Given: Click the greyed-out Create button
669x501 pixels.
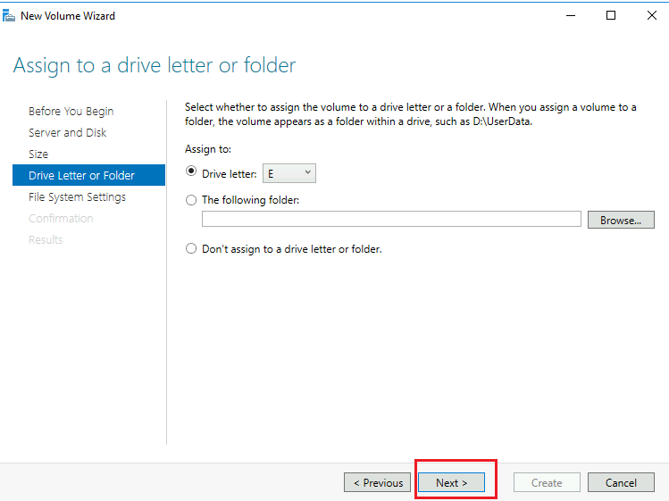Looking at the screenshot, I should pyautogui.click(x=547, y=482).
